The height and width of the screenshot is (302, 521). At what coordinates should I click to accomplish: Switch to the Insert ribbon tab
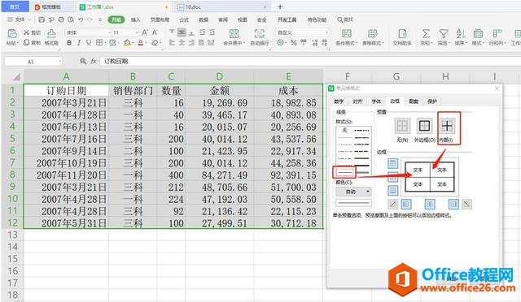[136, 20]
